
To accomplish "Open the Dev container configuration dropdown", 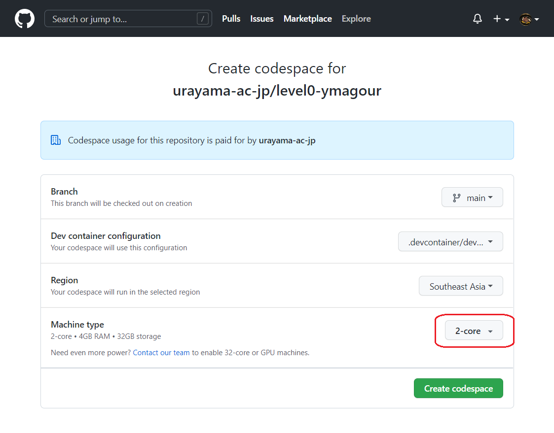I will point(450,241).
